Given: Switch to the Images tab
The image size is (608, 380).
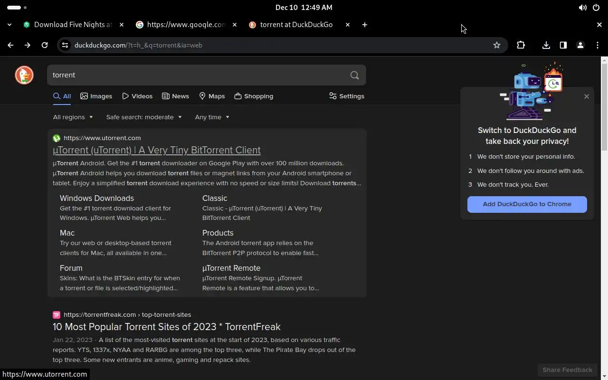Looking at the screenshot, I should coord(96,96).
